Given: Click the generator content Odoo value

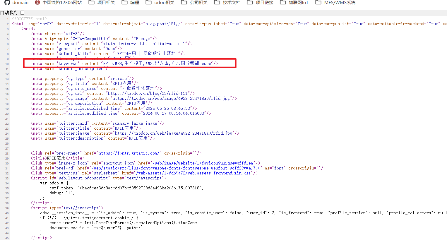Looking at the screenshot, I should tap(110, 49).
